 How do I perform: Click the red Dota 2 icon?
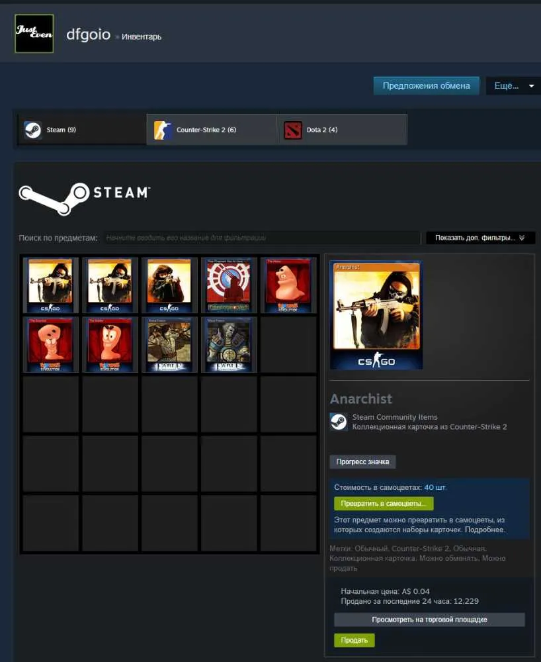292,130
